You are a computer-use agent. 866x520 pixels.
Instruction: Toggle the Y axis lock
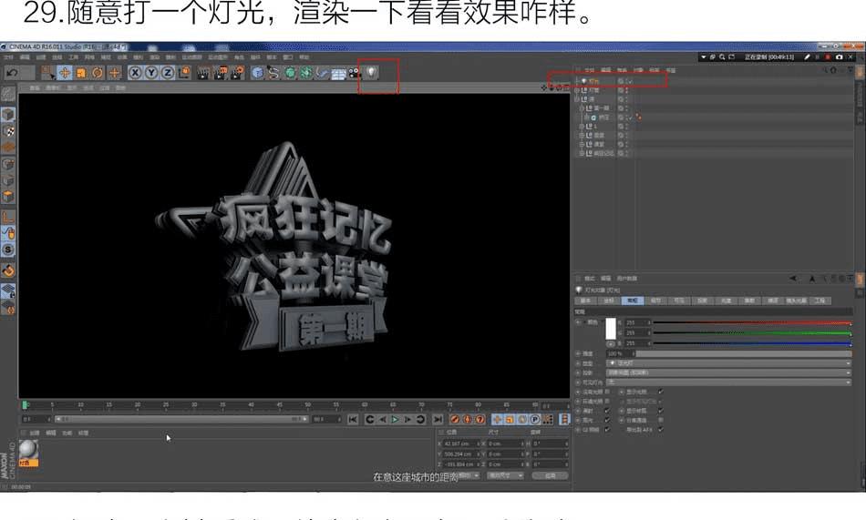point(151,72)
